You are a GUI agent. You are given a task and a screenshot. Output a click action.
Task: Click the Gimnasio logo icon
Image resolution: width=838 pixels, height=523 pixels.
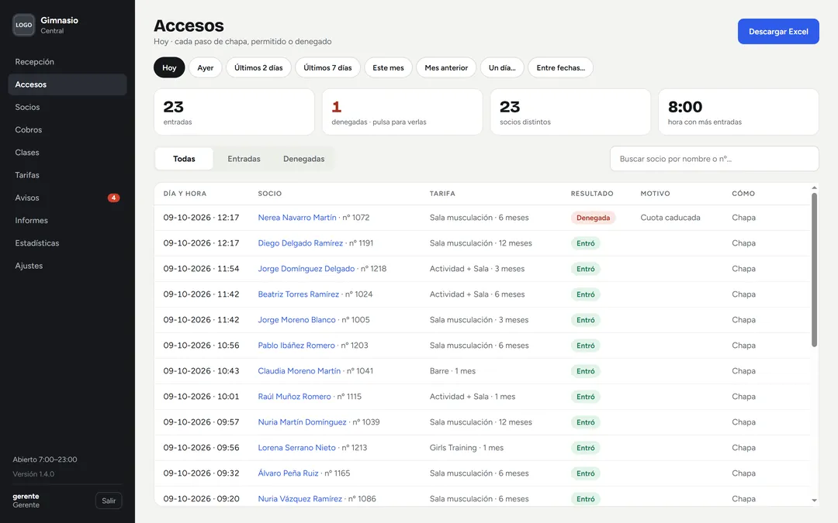tap(23, 25)
